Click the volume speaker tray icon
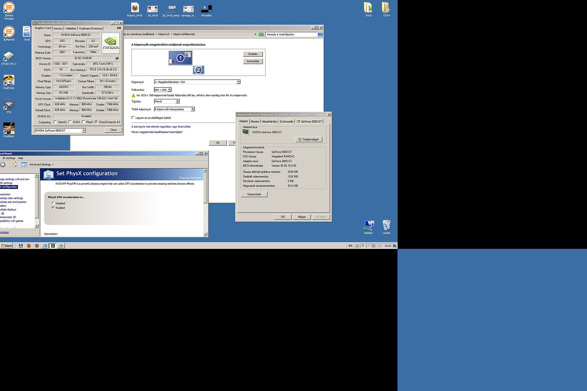The width and height of the screenshot is (587, 391). click(x=379, y=246)
